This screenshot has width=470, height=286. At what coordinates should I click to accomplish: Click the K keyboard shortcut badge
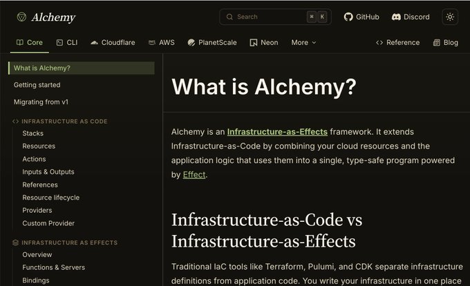tap(322, 17)
